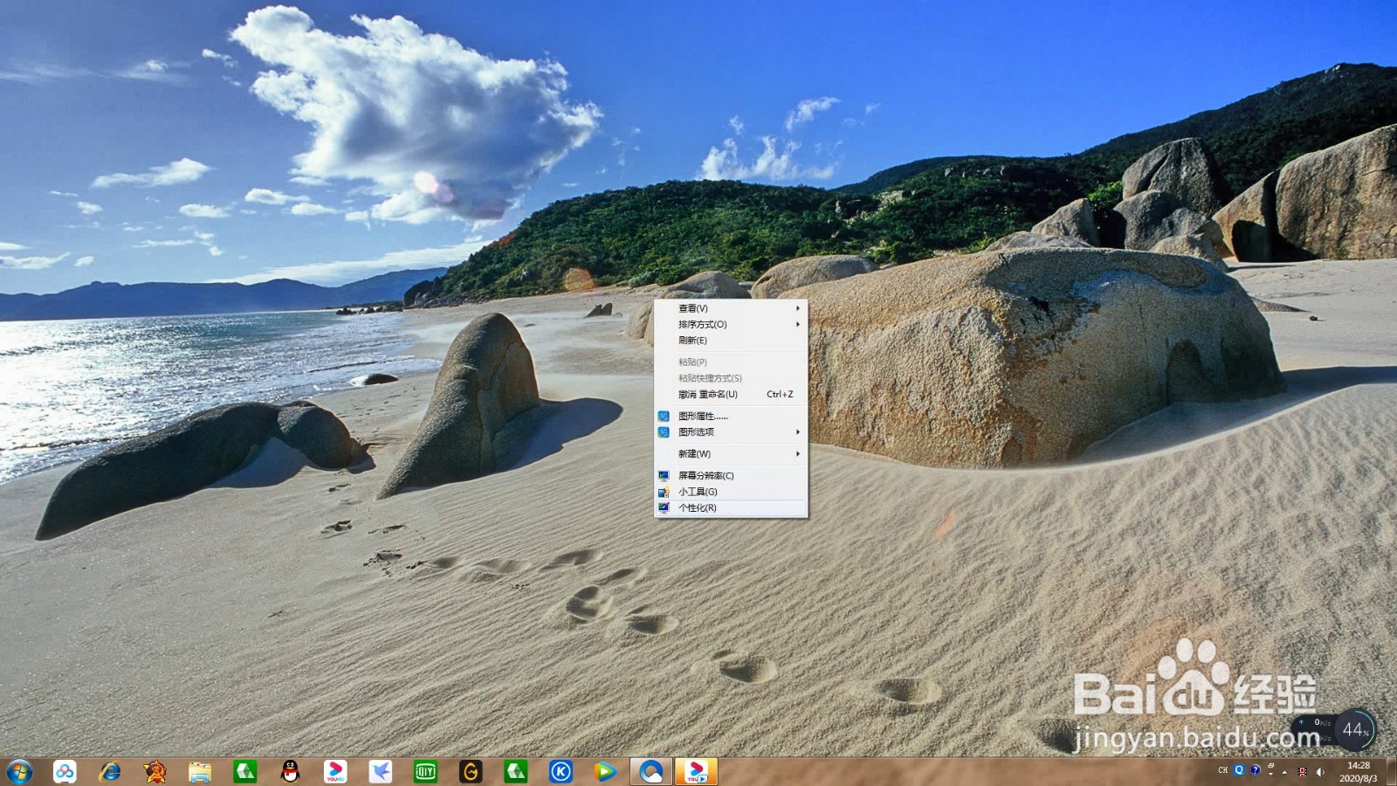Click the red film-strip tray icon
The image size is (1397, 786).
[x=1303, y=772]
